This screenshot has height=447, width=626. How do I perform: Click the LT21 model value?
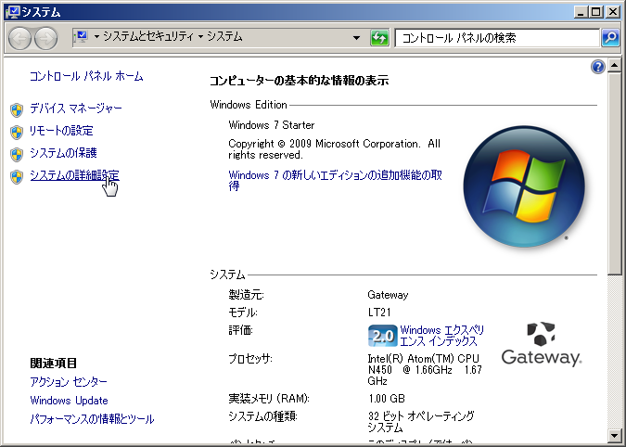pos(379,313)
